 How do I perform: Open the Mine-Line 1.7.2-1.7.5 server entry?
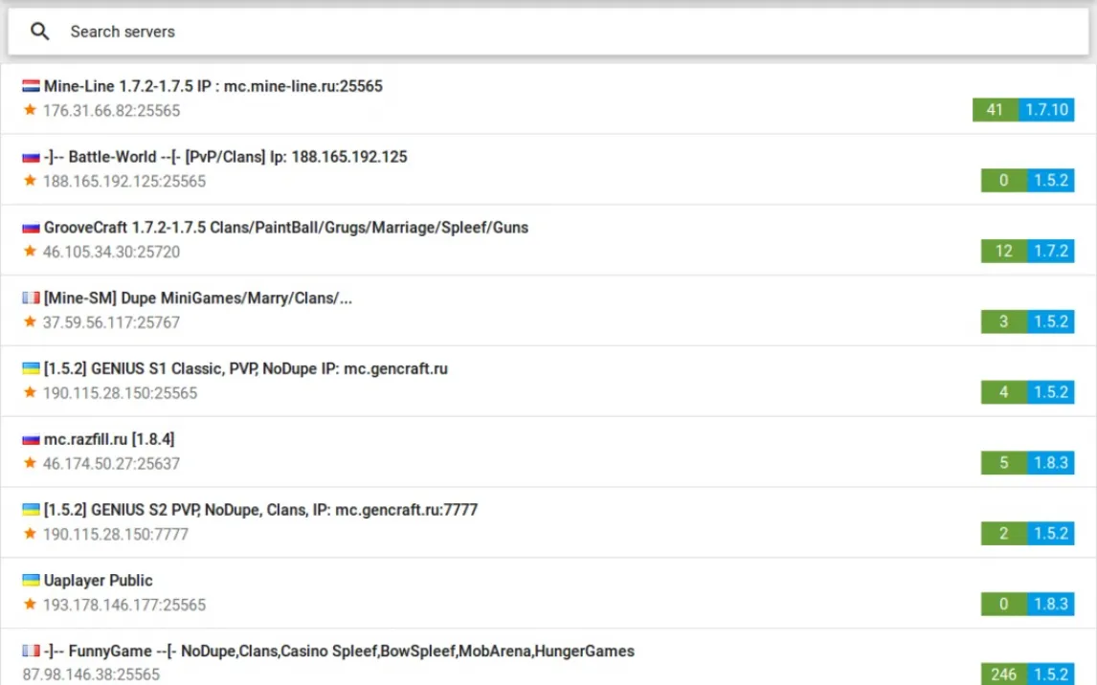pyautogui.click(x=213, y=86)
